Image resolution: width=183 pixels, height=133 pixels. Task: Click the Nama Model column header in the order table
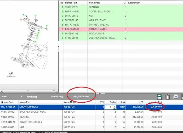coord(79,102)
